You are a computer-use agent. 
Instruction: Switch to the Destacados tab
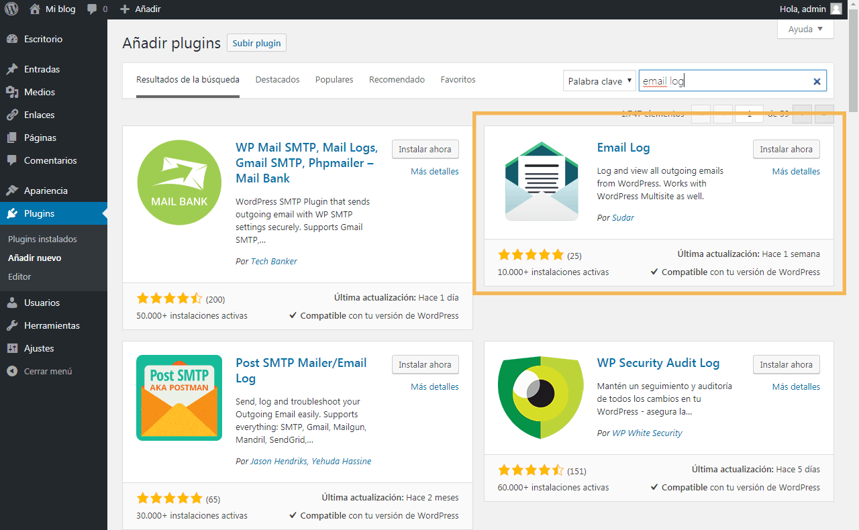[277, 79]
